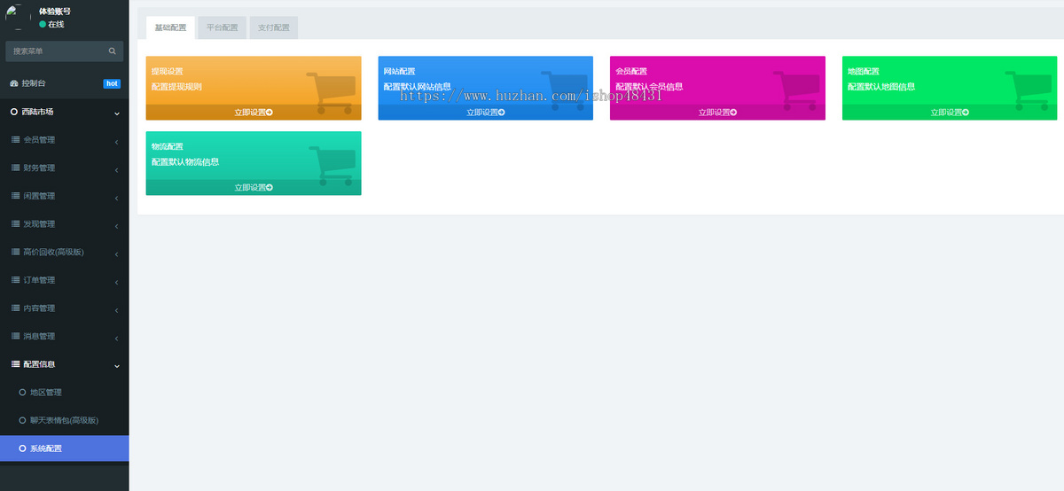This screenshot has height=491, width=1064.
Task: Open 聊天表情包(高级版) menu item
Action: tap(64, 420)
